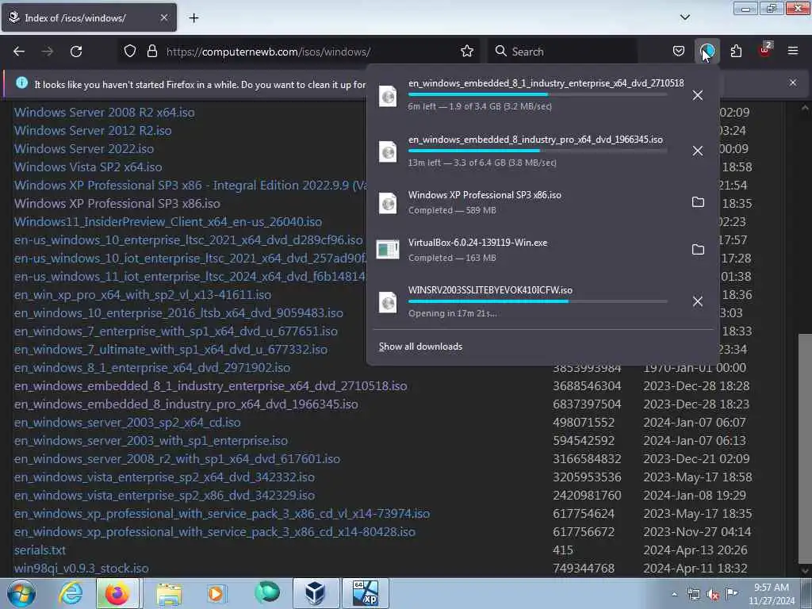Click the red extension icon with badge 2
The image size is (812, 609).
(765, 50)
